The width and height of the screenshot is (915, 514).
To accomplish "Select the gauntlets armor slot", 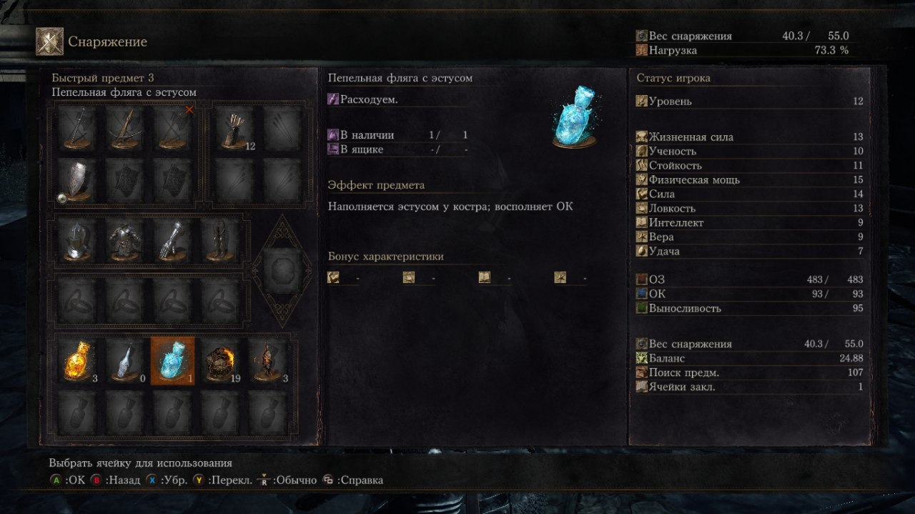I will click(x=172, y=241).
